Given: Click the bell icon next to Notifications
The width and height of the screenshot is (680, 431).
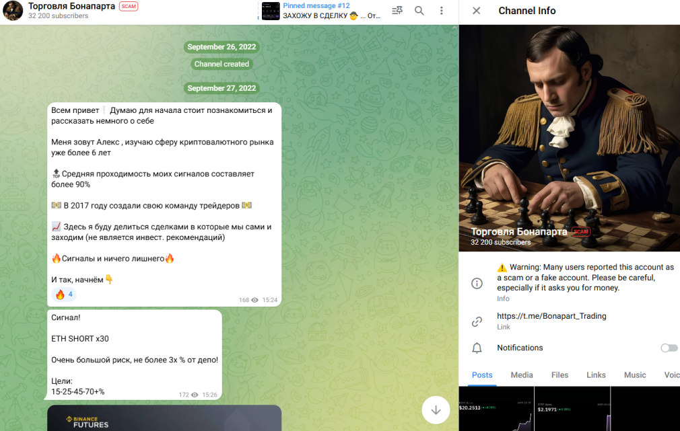Looking at the screenshot, I should click(477, 348).
